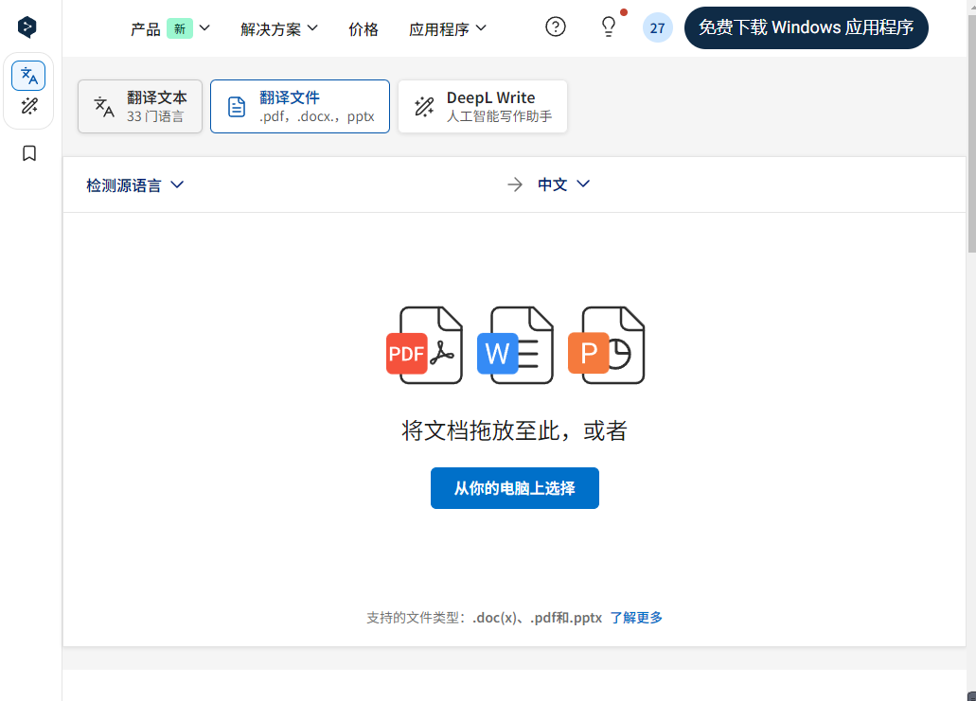Open the 了解更多 link
976x701 pixels.
636,618
